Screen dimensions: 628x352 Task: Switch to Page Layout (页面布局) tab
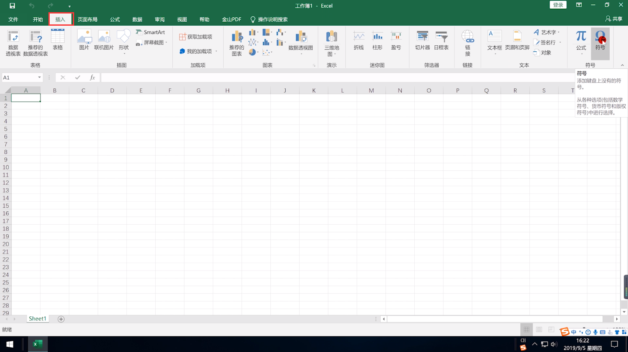[88, 20]
